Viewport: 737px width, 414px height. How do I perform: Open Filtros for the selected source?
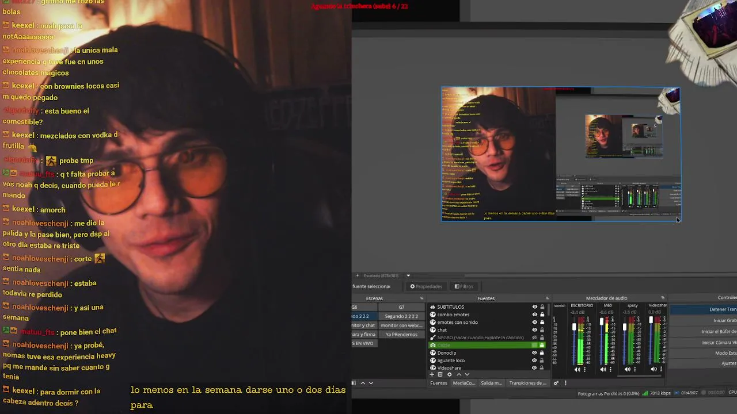tap(464, 286)
